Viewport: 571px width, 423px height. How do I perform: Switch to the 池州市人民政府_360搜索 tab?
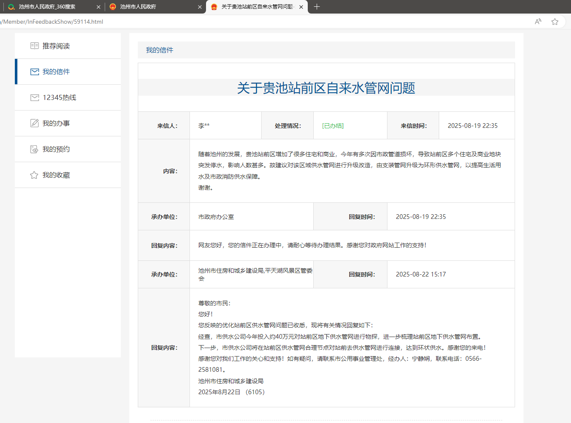click(x=53, y=7)
